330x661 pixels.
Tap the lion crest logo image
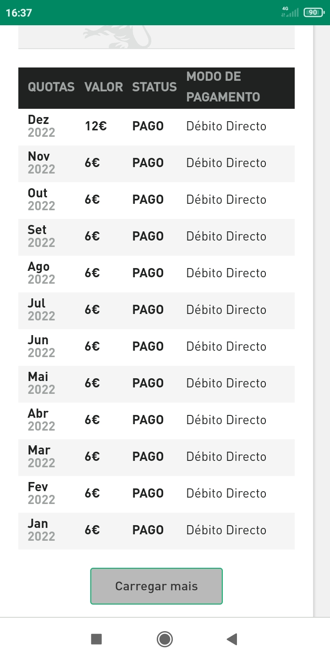[x=117, y=37]
